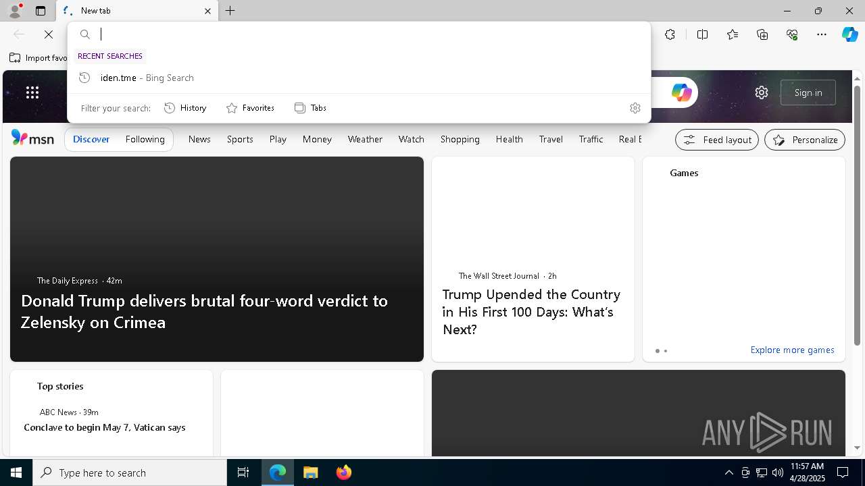Open the Feed layout button

pos(717,140)
